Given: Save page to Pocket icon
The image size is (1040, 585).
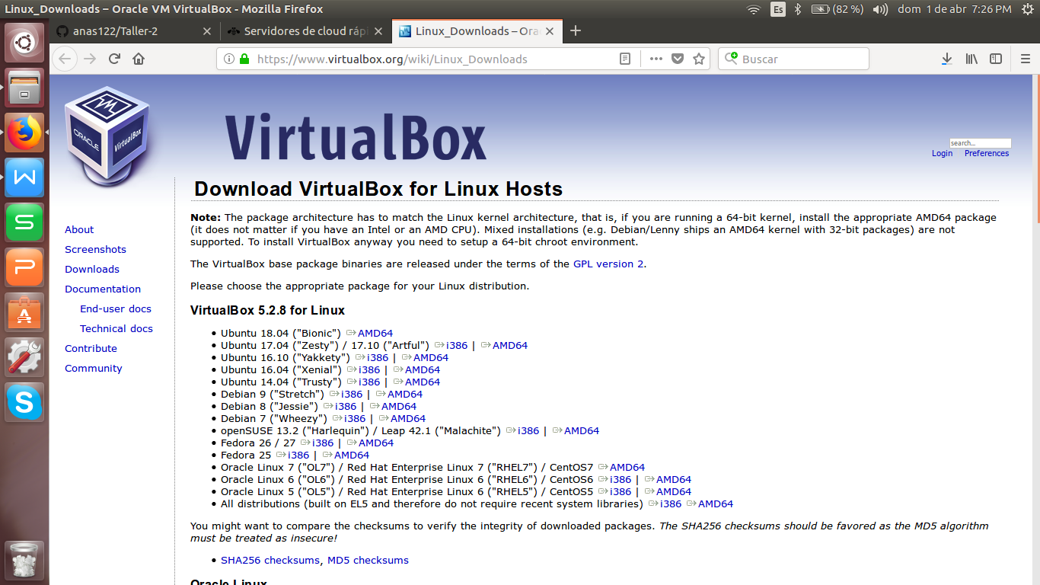Looking at the screenshot, I should [x=678, y=59].
